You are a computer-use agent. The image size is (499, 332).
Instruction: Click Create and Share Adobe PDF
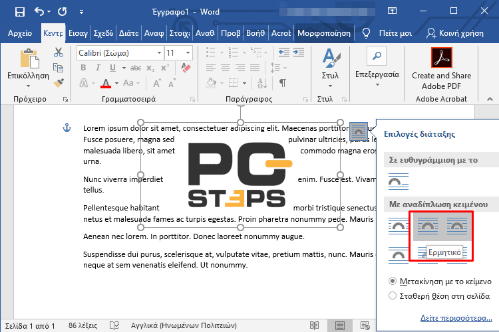pos(441,68)
